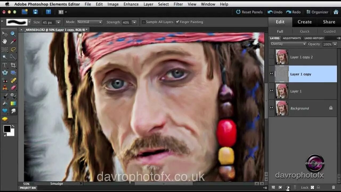Show the Layer 1 copy 2 layer
The width and height of the screenshot is (341, 192).
click(271, 57)
